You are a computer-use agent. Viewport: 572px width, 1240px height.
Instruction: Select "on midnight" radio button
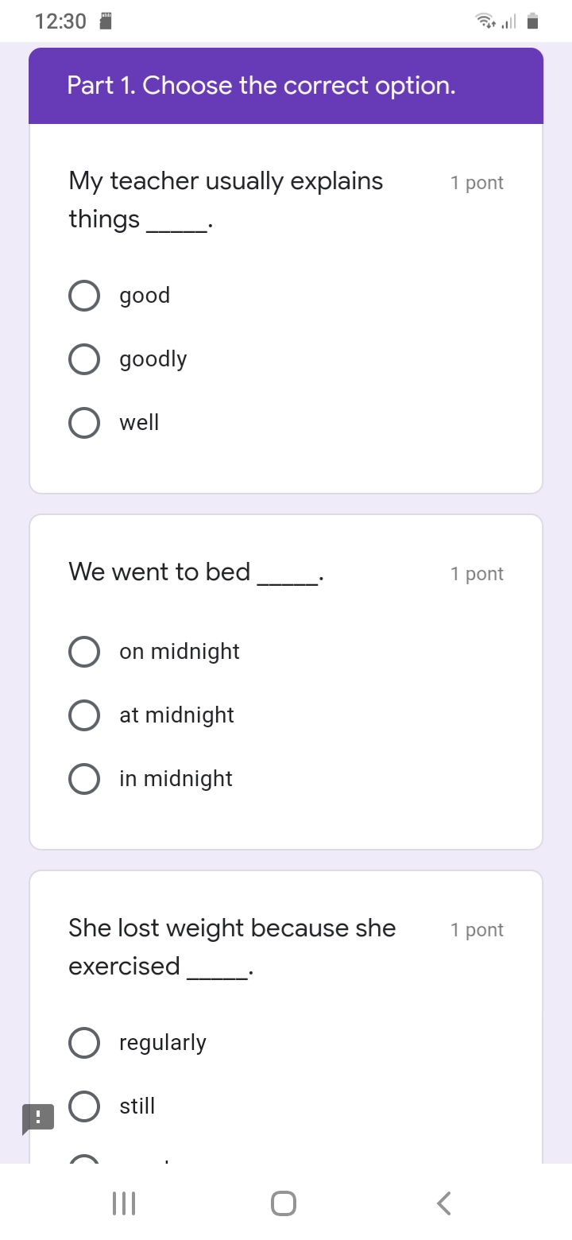[84, 651]
